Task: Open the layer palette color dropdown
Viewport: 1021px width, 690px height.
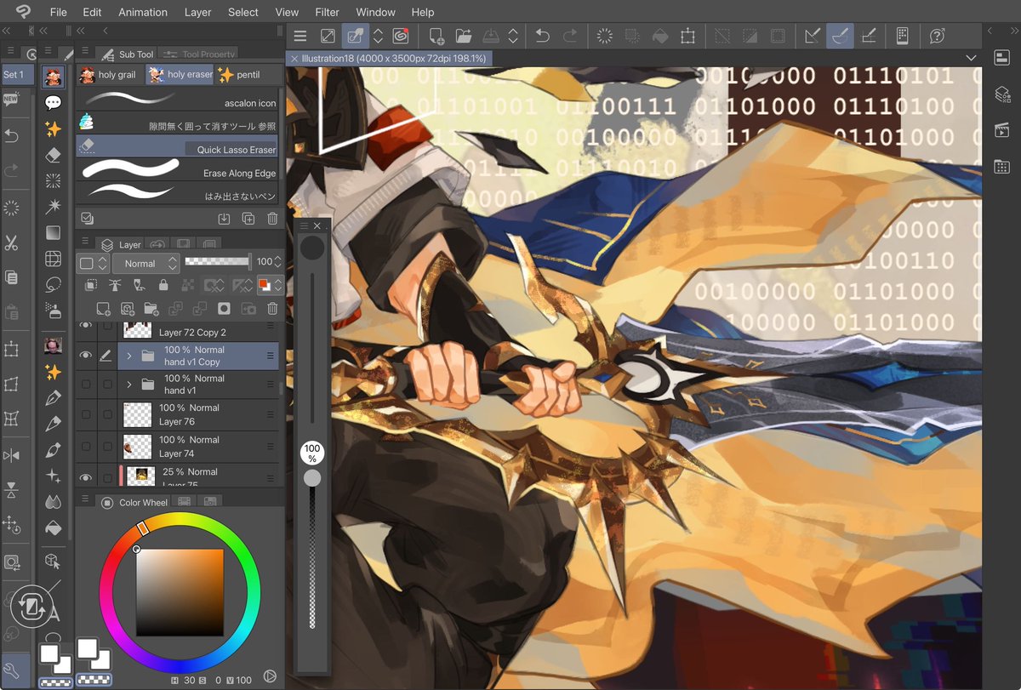Action: pyautogui.click(x=94, y=263)
